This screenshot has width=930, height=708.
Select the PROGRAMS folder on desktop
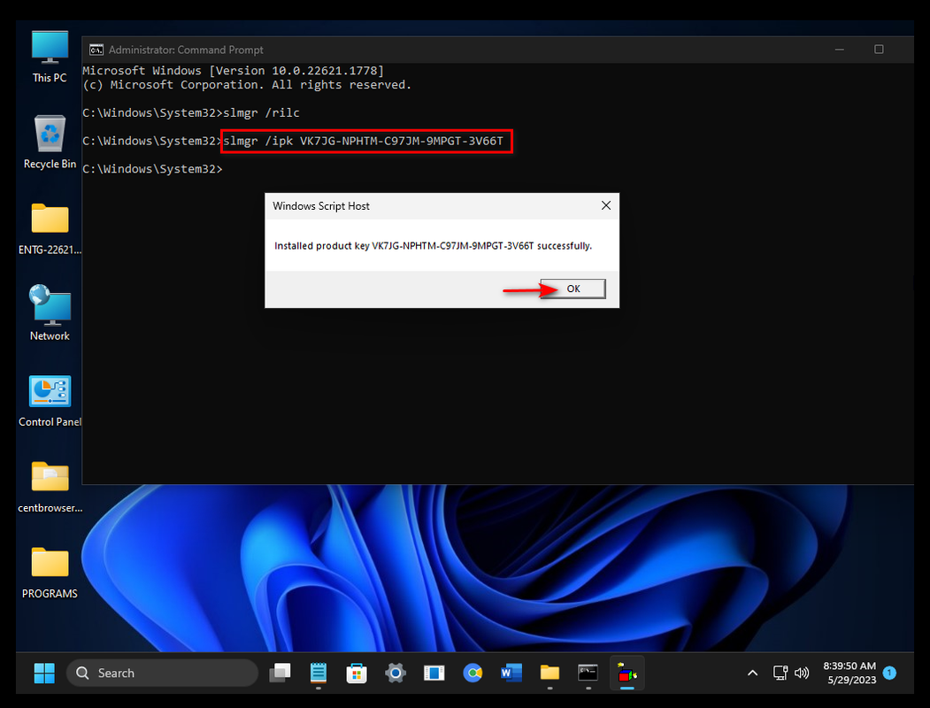(50, 573)
